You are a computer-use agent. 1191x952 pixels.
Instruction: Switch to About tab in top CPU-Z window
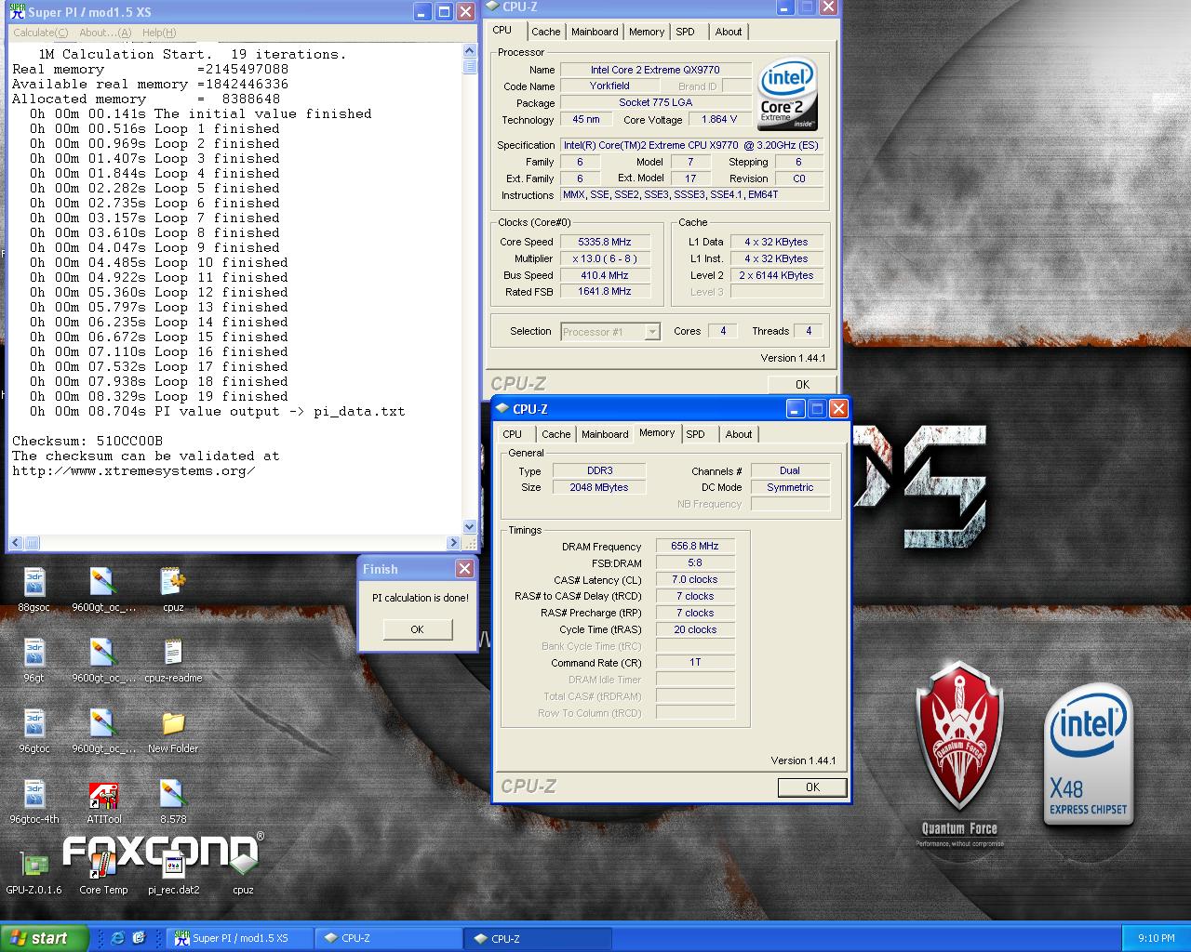[x=729, y=32]
